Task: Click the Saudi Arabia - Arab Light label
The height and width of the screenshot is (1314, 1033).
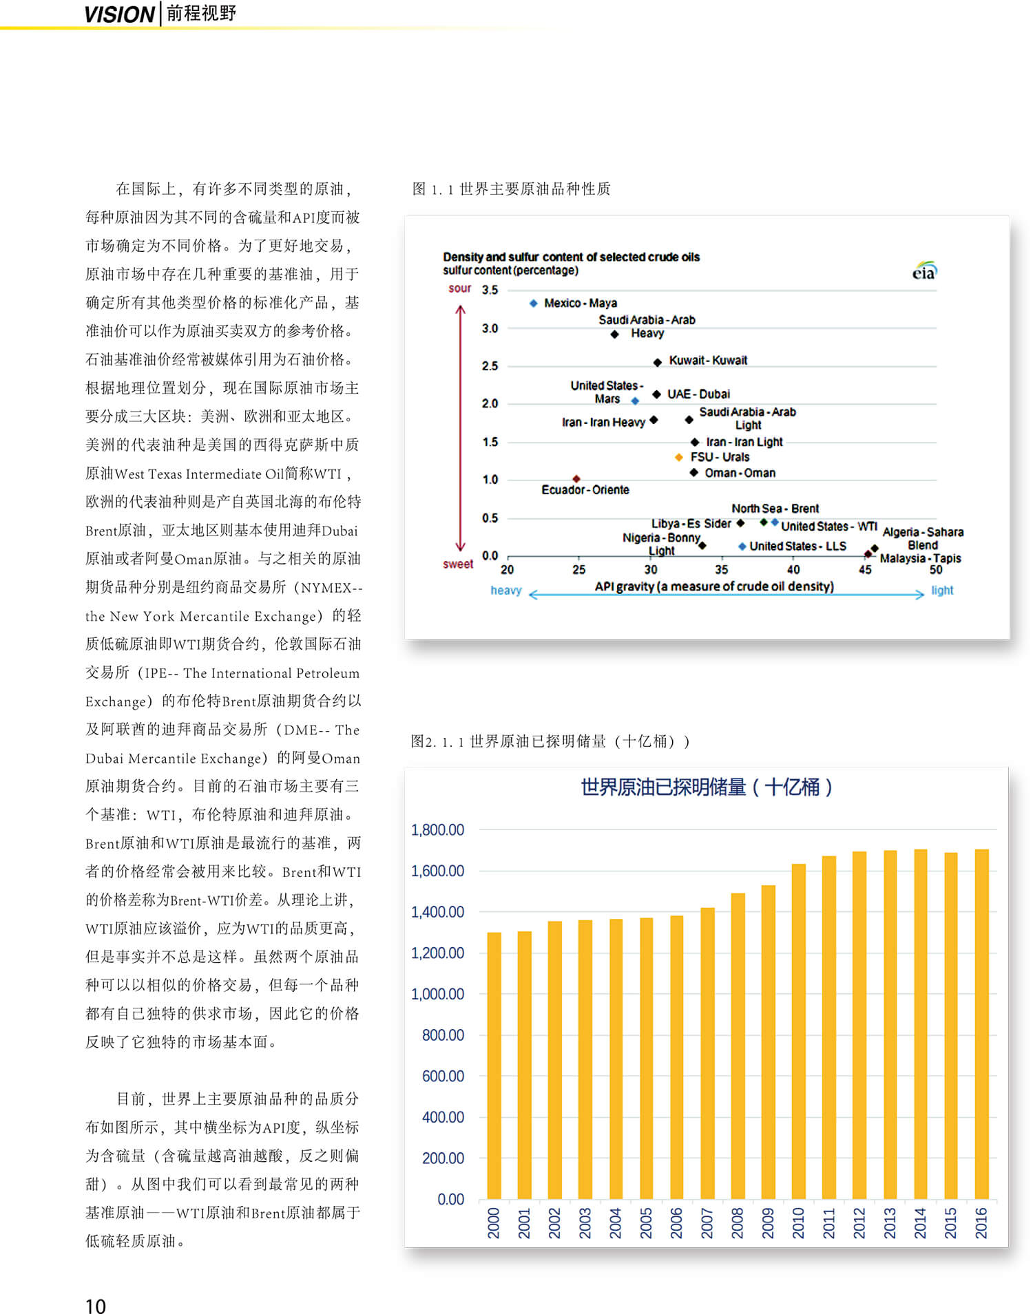Action: 747,418
